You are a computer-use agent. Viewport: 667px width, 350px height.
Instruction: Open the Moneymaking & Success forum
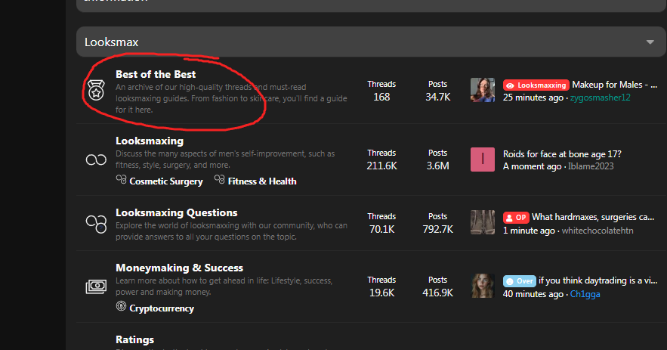tap(179, 268)
